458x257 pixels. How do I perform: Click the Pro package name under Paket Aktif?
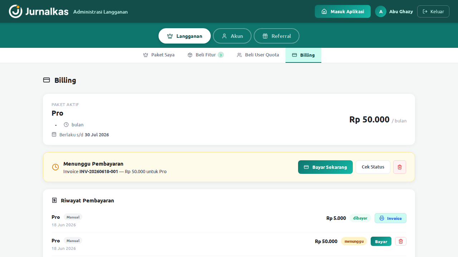57,113
